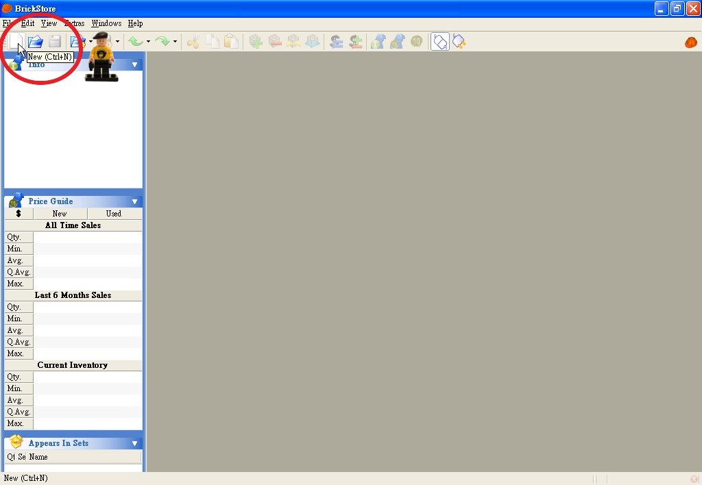Click the Se column header in Appears In Sets
The width and height of the screenshot is (702, 485).
(22, 457)
